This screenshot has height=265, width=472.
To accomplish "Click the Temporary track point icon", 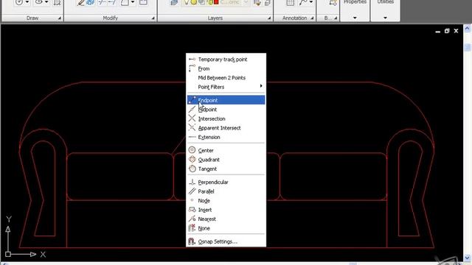I will 192,59.
